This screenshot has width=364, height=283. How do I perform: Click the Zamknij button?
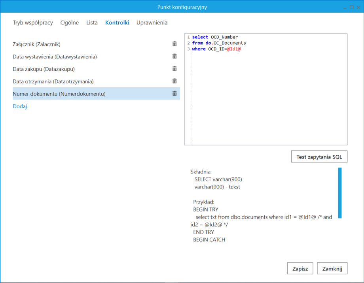332,268
